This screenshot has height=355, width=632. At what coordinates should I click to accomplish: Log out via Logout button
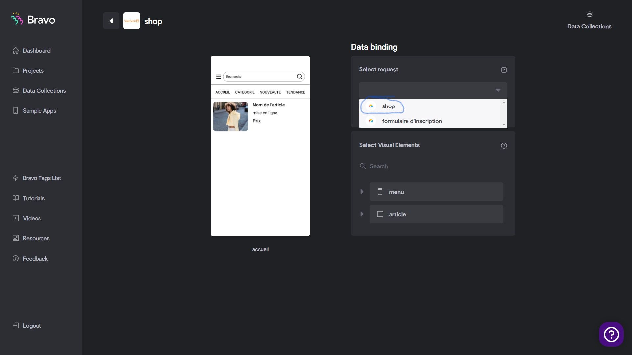coord(27,326)
